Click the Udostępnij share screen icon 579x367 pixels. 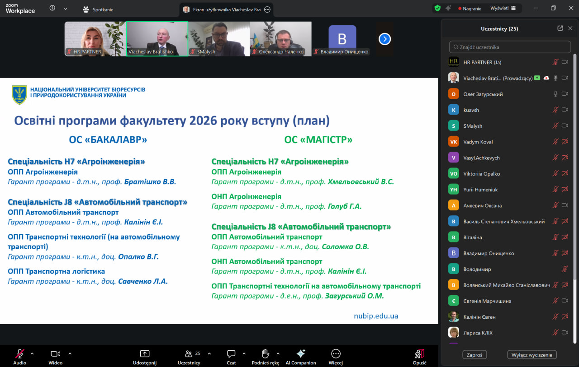145,354
